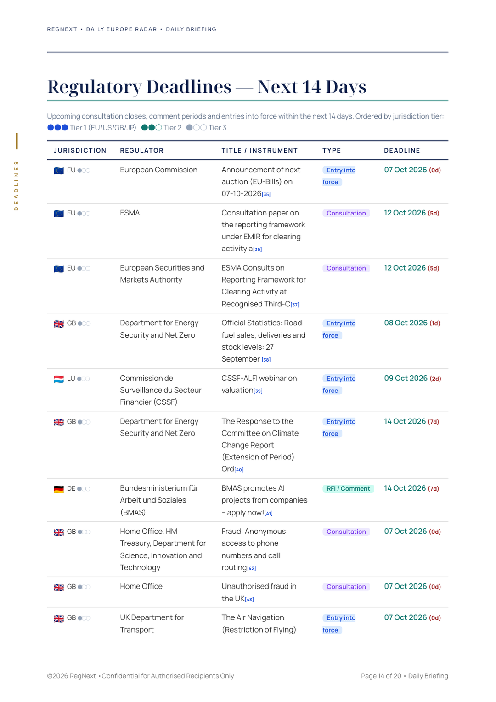
Task: Click the GB flag in the Road fuel sales row
Action: [x=59, y=324]
